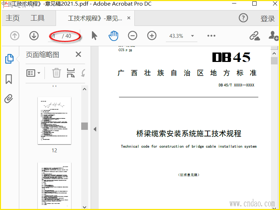Image resolution: width=280 pixels, height=210 pixels.
Task: Activate the hand pan tool
Action: (x=113, y=36)
